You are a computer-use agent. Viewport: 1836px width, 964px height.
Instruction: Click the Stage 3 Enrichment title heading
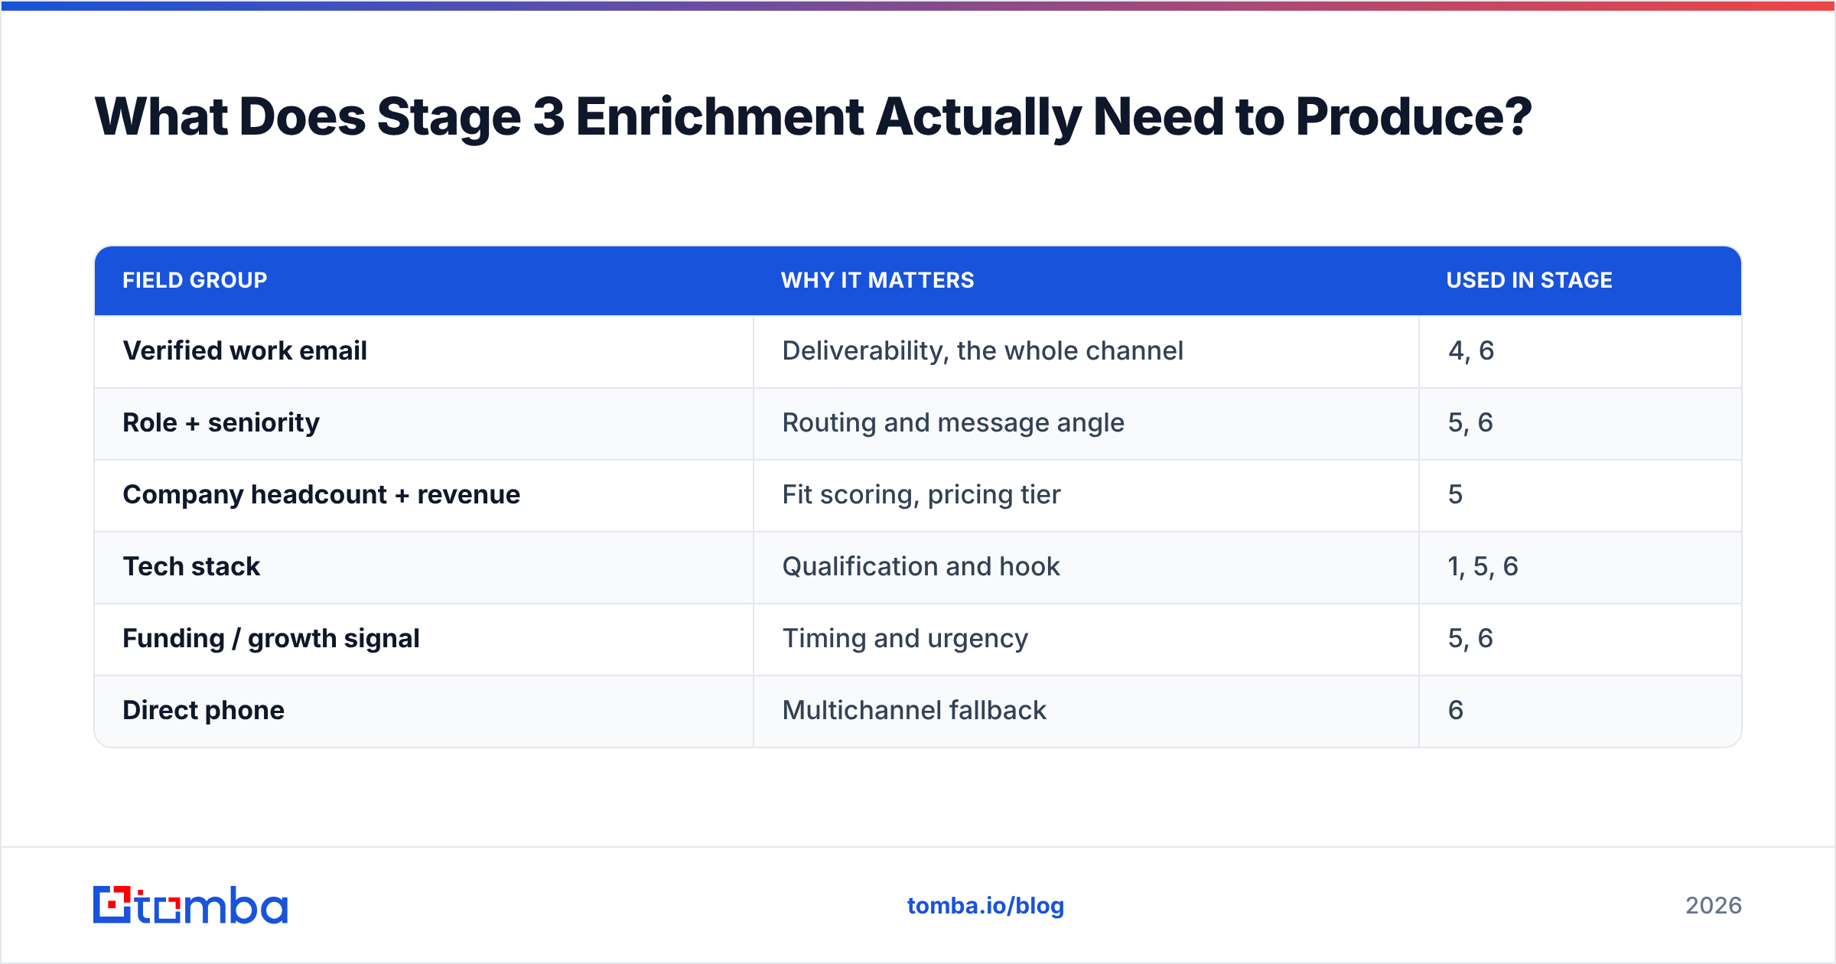click(813, 117)
